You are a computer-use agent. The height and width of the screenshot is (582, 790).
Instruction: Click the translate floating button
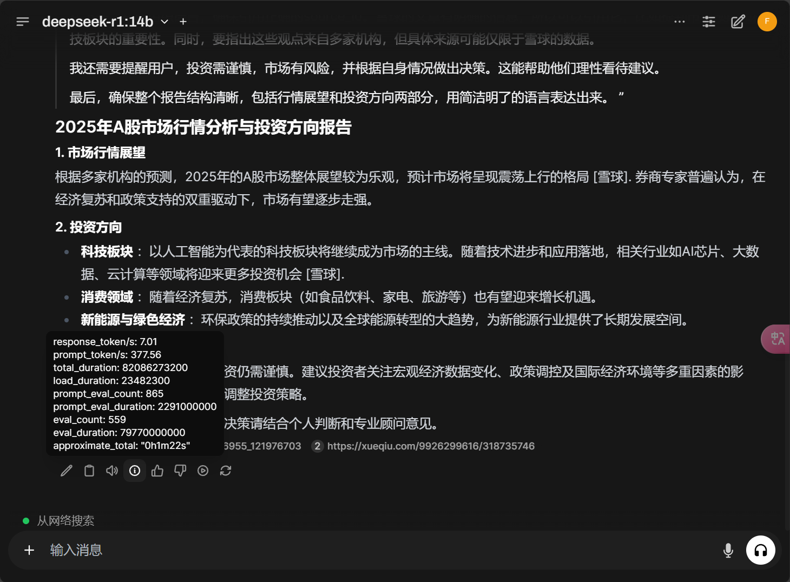pyautogui.click(x=778, y=339)
